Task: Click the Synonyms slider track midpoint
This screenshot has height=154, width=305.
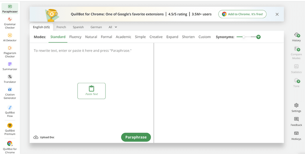Action: pyautogui.click(x=247, y=37)
